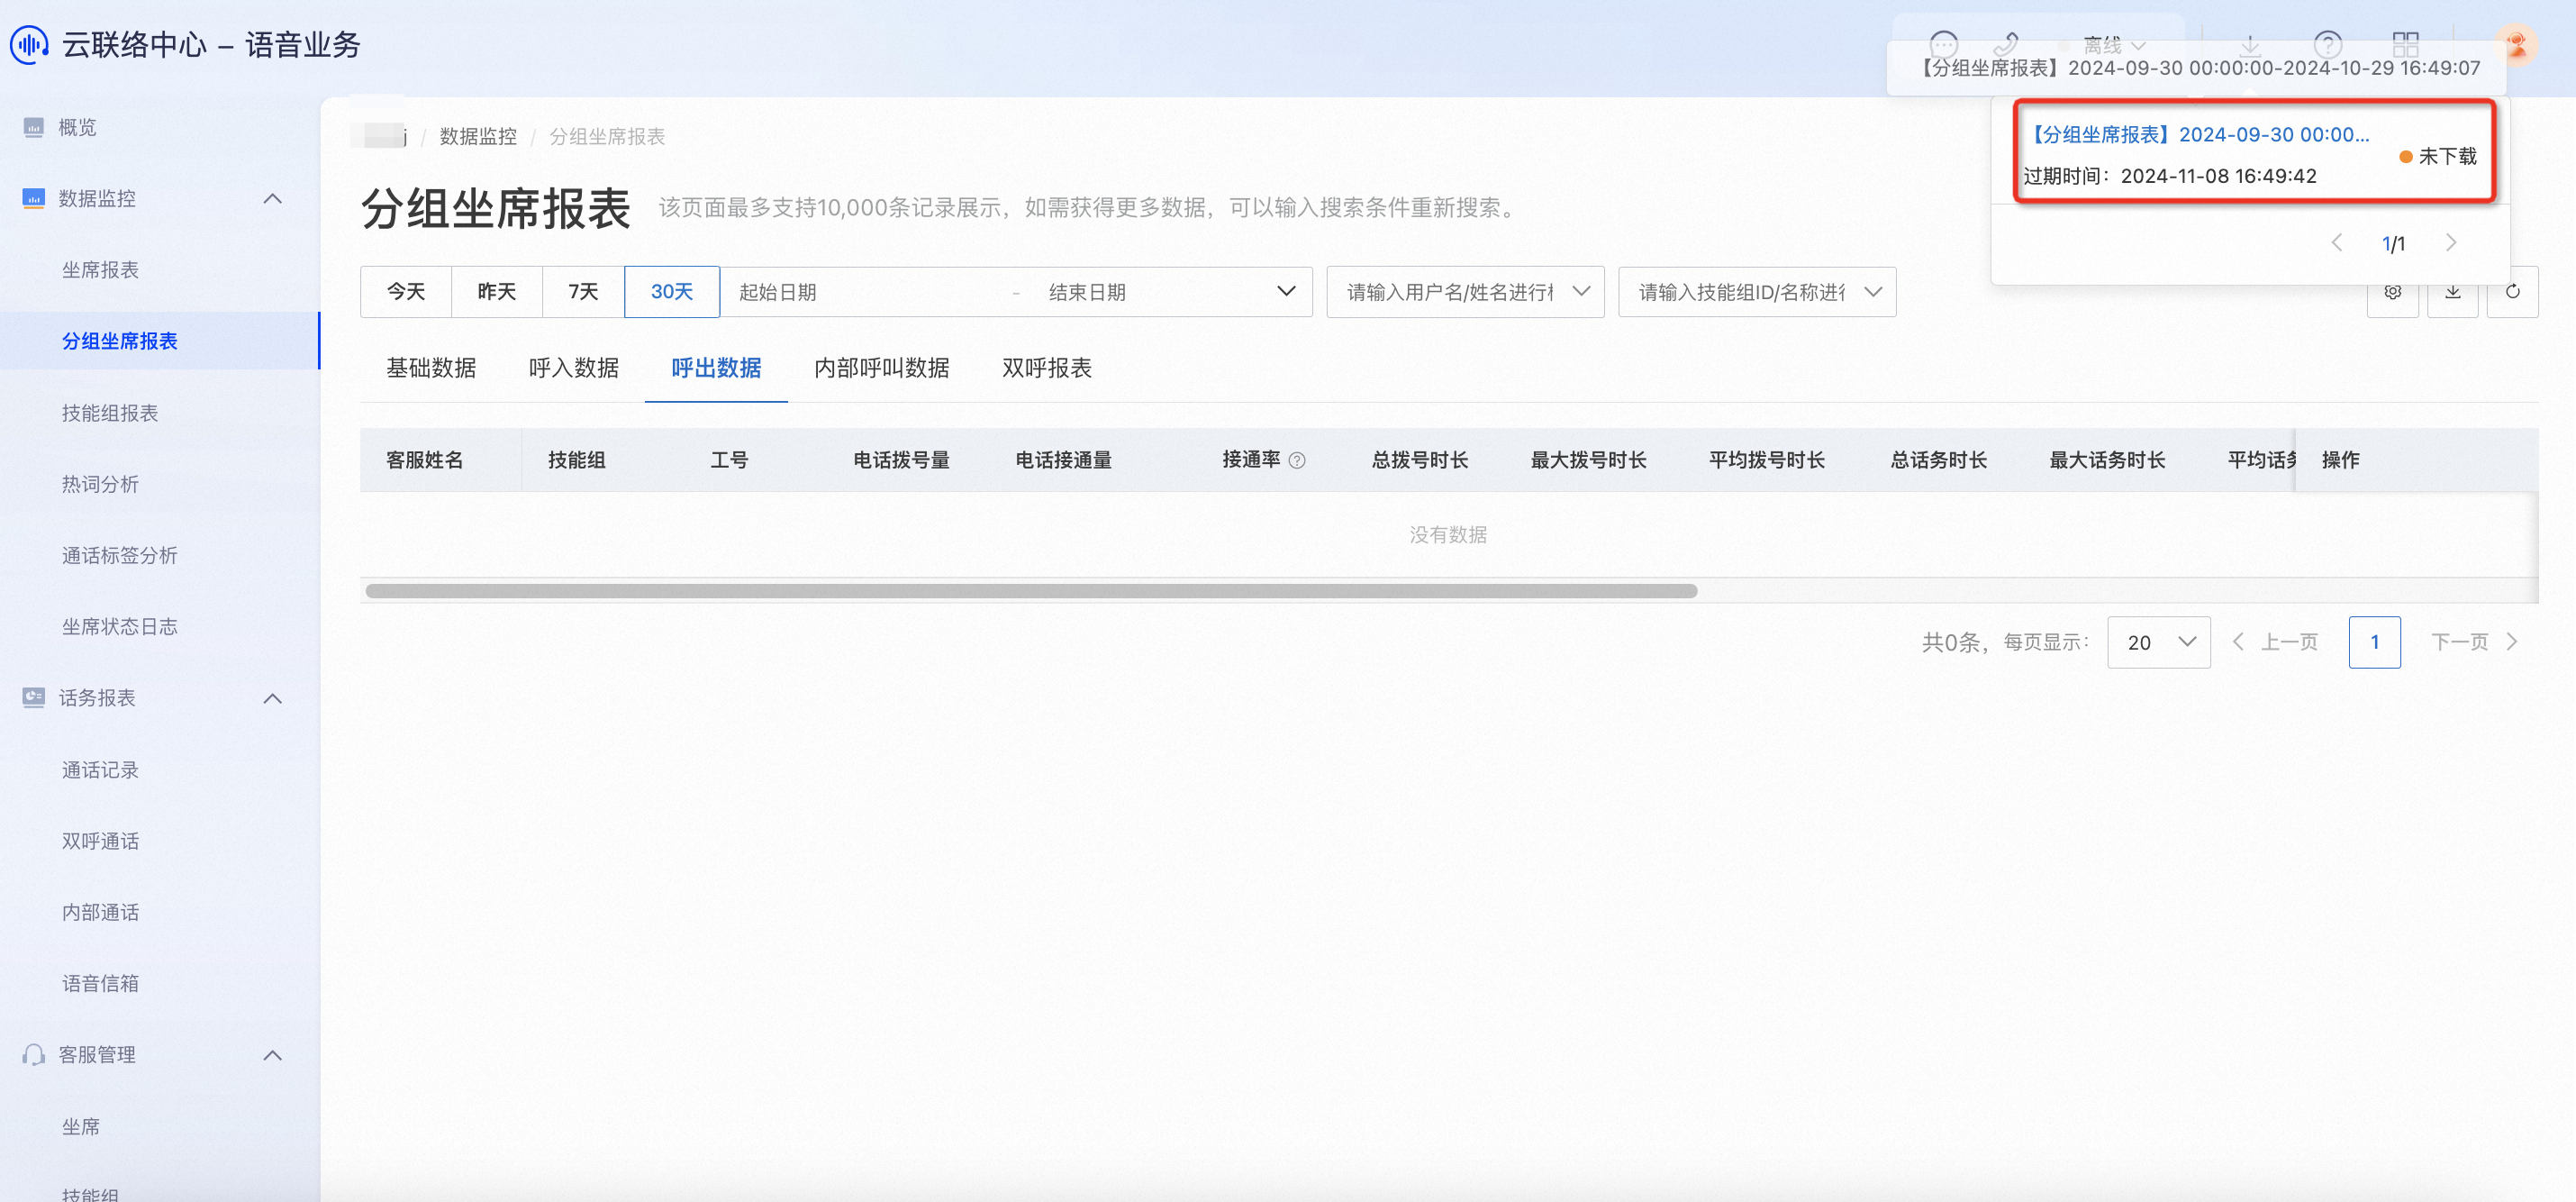2576x1202 pixels.
Task: Switch to 双呼报表 tab
Action: point(1047,368)
